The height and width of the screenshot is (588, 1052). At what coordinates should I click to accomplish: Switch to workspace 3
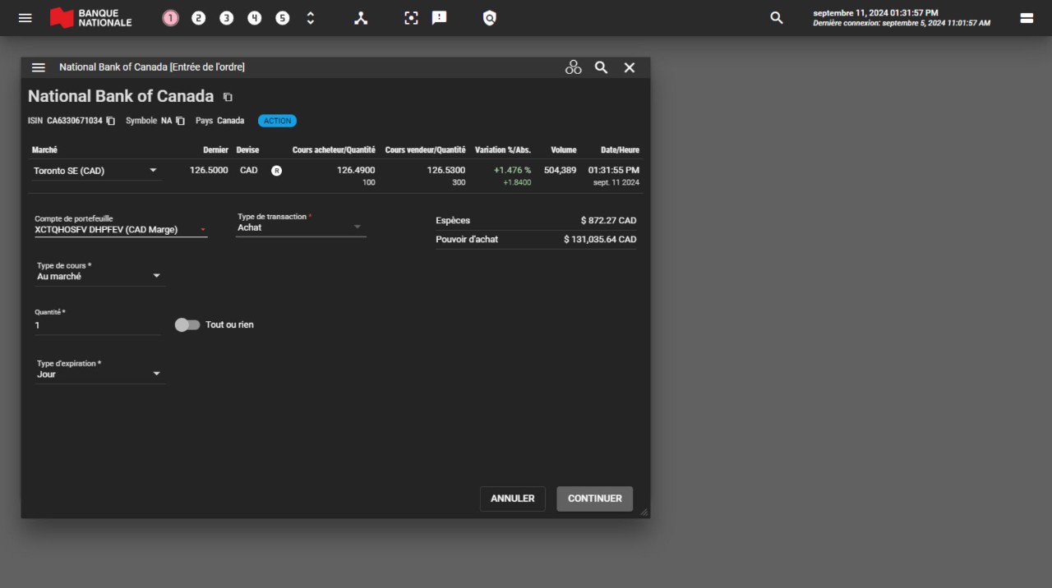pos(227,18)
